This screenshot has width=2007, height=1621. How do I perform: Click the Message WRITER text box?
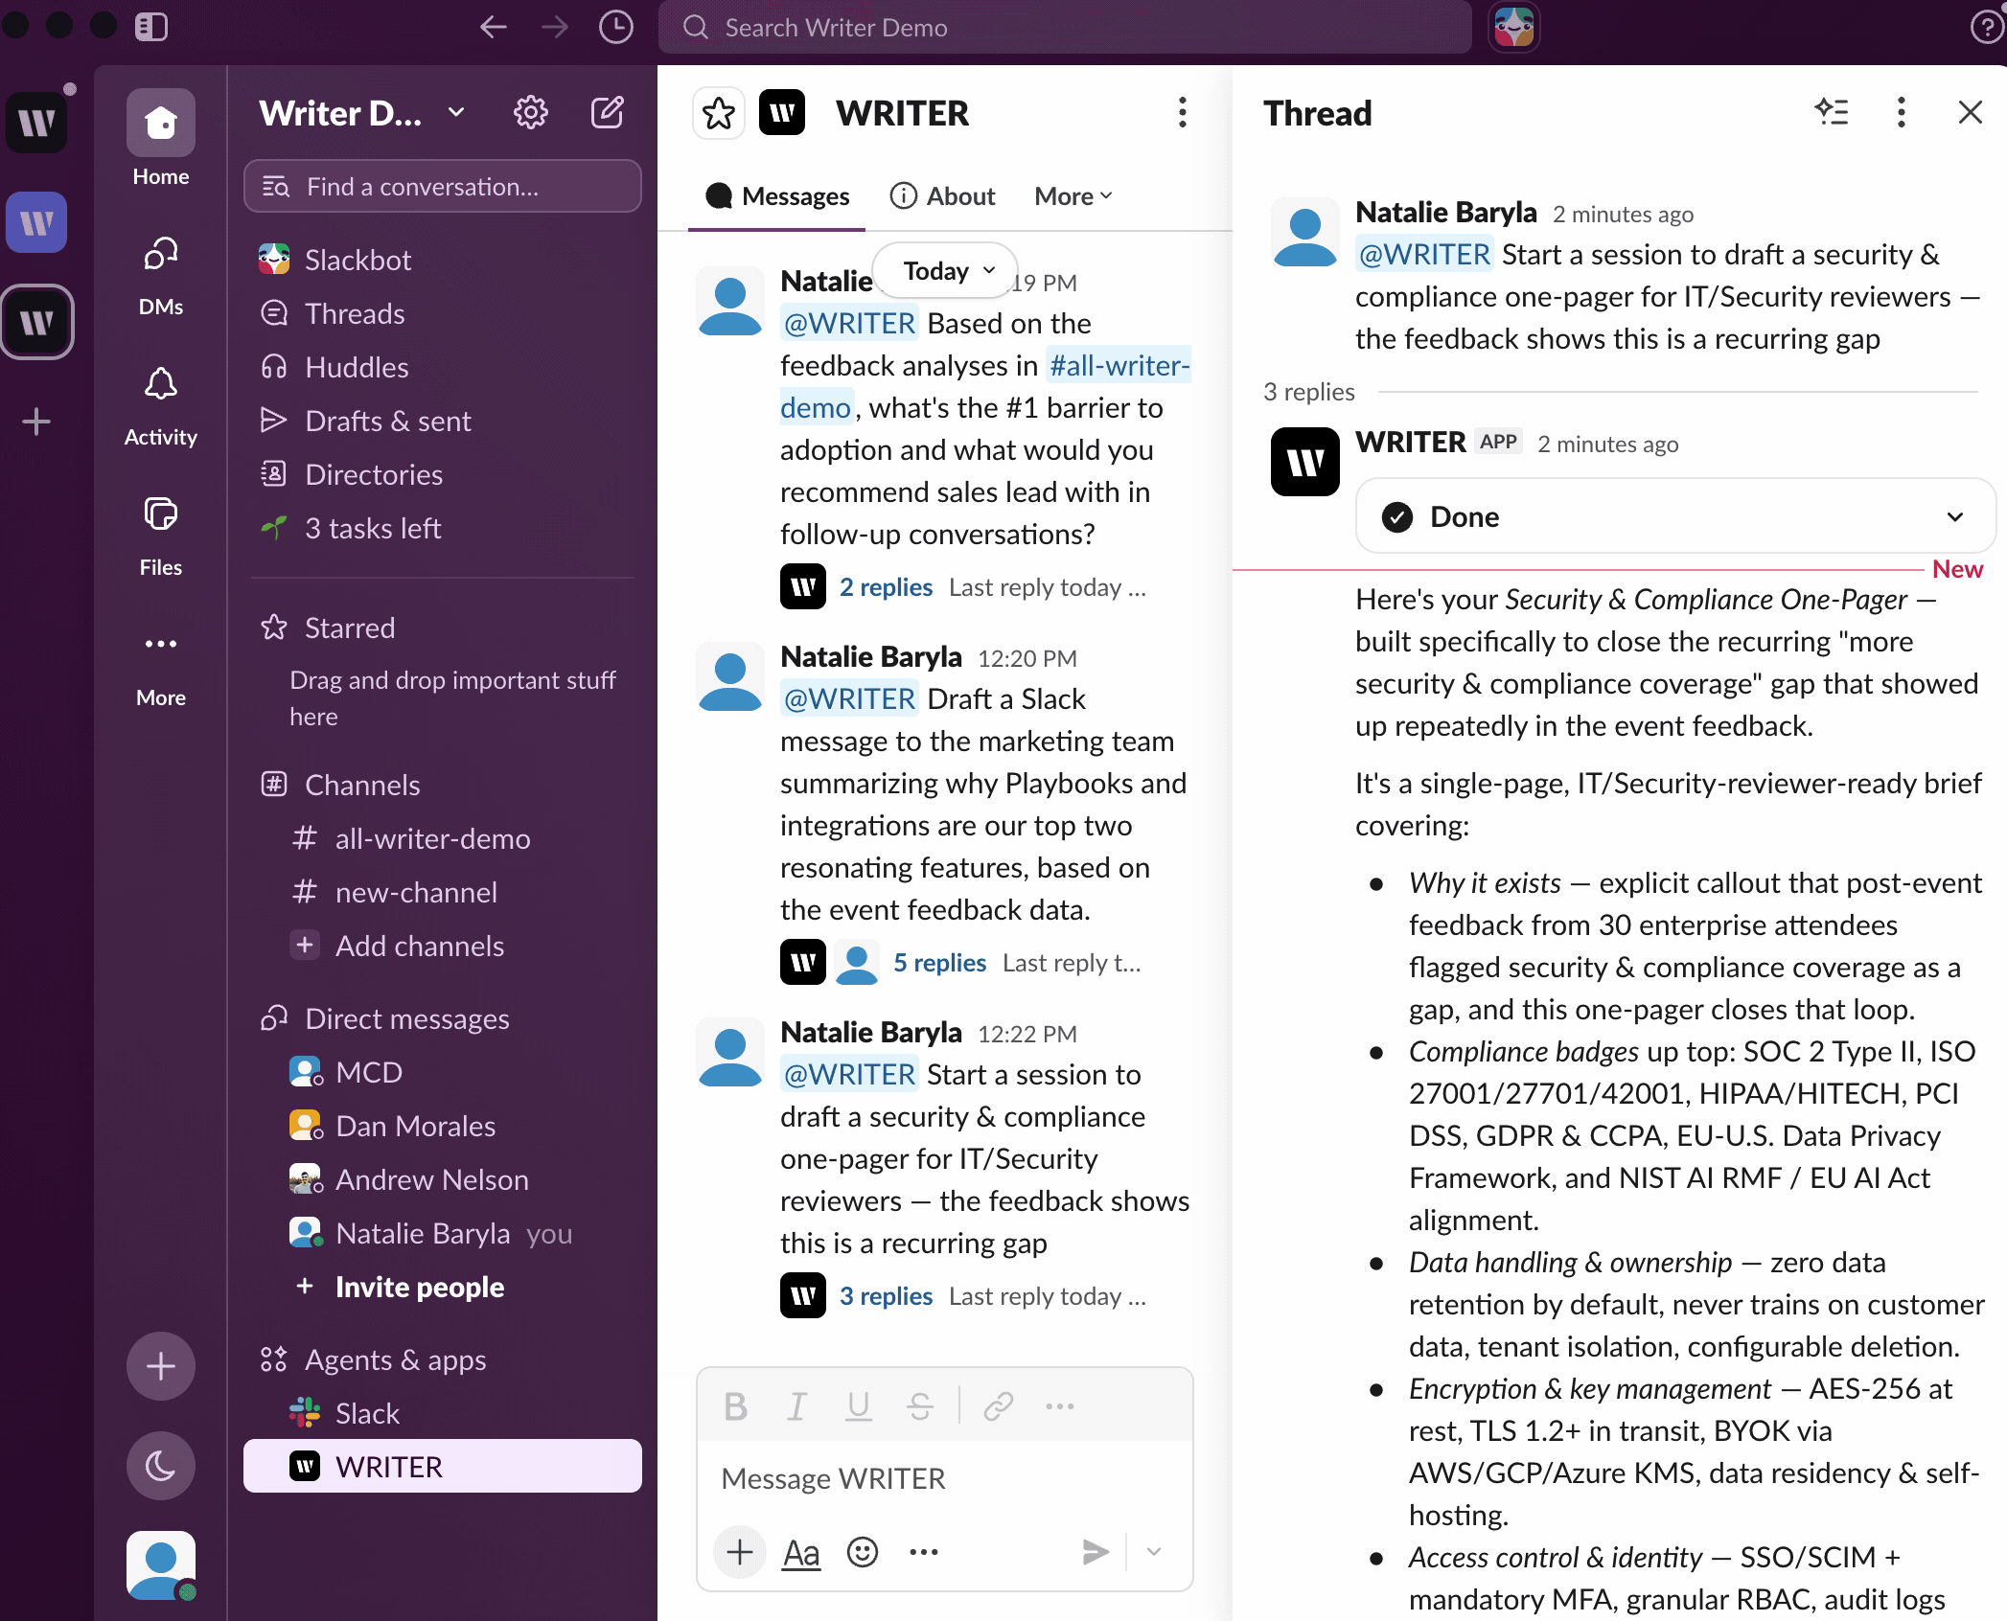coord(945,1477)
